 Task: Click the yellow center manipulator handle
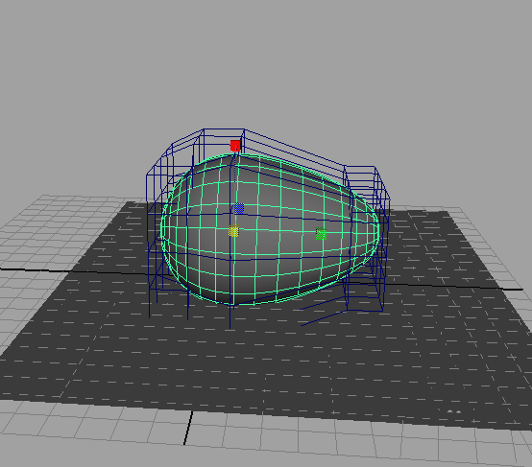[233, 231]
